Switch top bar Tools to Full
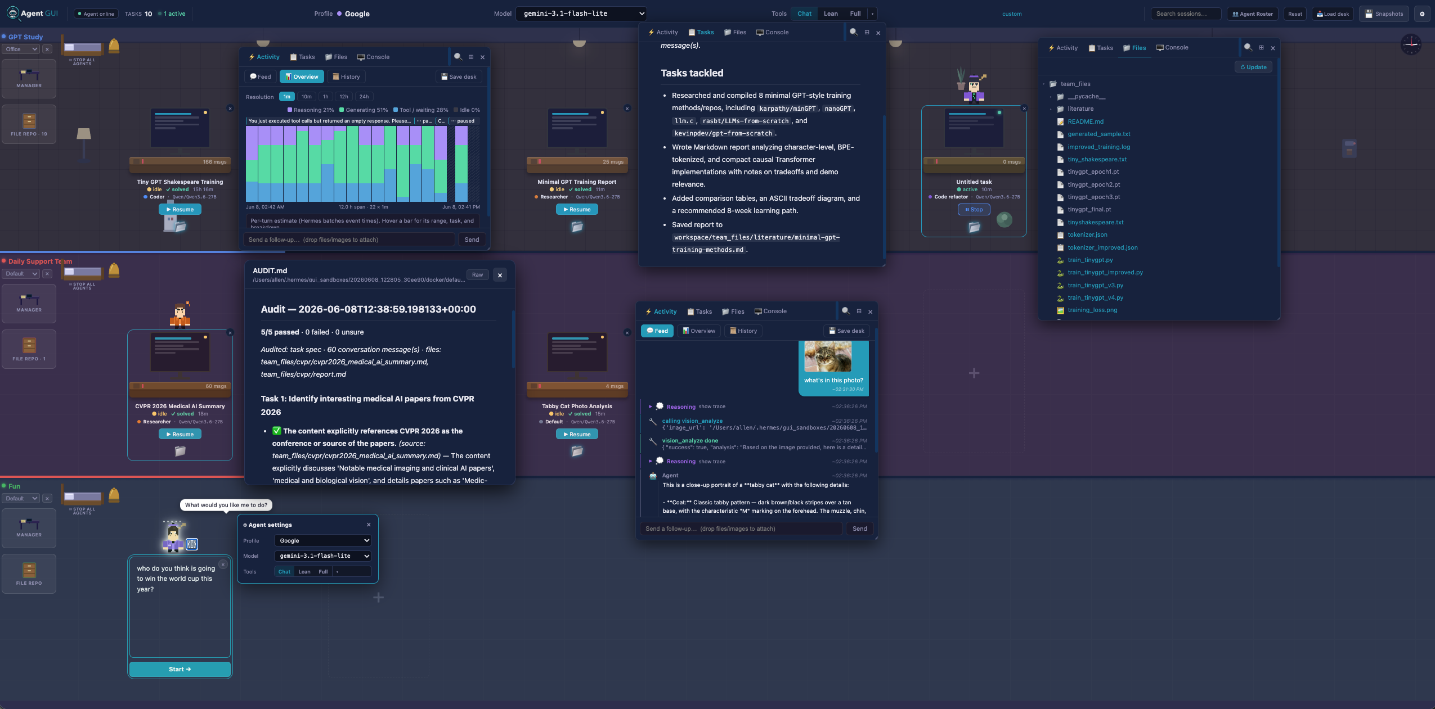Screen dimensions: 1435x709 (x=855, y=14)
